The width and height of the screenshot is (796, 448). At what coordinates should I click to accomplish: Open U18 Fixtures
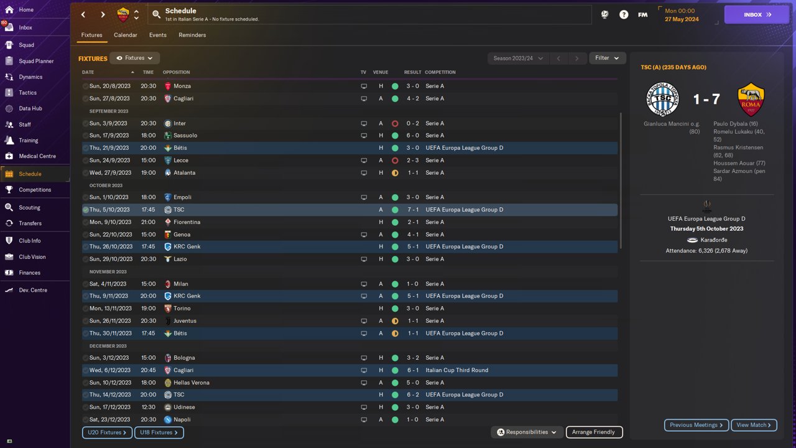pyautogui.click(x=159, y=432)
